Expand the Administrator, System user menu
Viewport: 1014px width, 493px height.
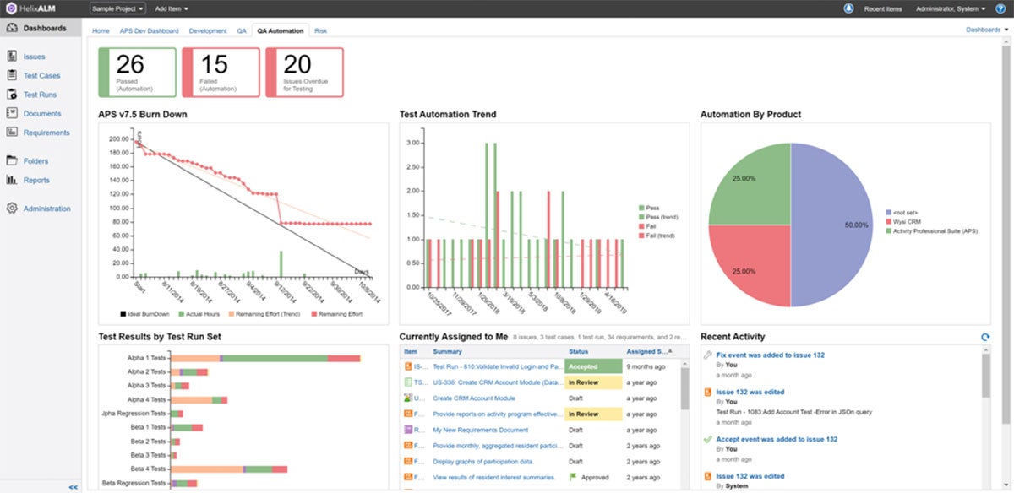pyautogui.click(x=951, y=8)
